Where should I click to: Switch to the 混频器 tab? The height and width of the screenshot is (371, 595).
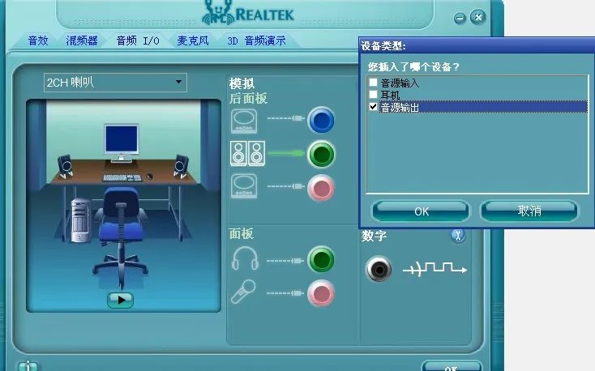coord(82,41)
